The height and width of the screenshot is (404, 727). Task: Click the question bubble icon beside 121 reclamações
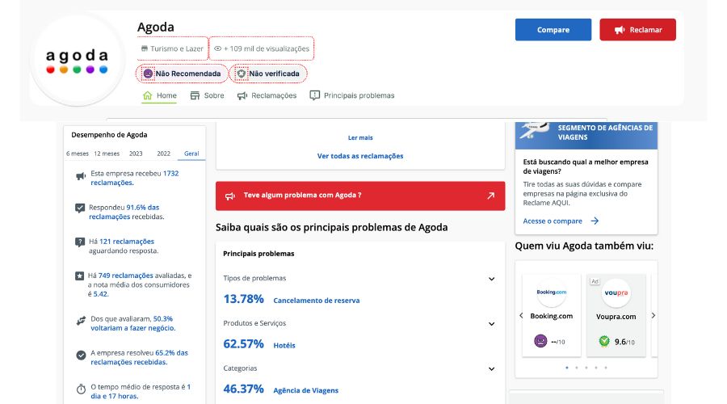coord(80,242)
